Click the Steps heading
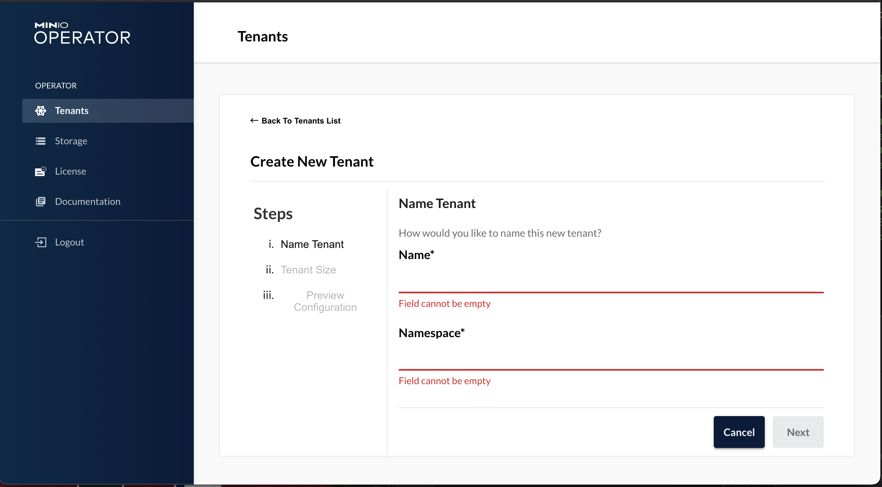The image size is (882, 487). coord(273,214)
